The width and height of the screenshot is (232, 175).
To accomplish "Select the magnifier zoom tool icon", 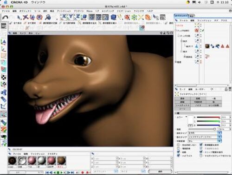I will (48, 17).
